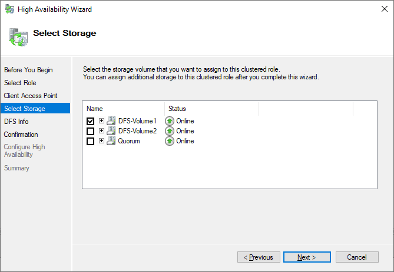Expand the Quorum tree node
The image size is (394, 272).
click(101, 141)
